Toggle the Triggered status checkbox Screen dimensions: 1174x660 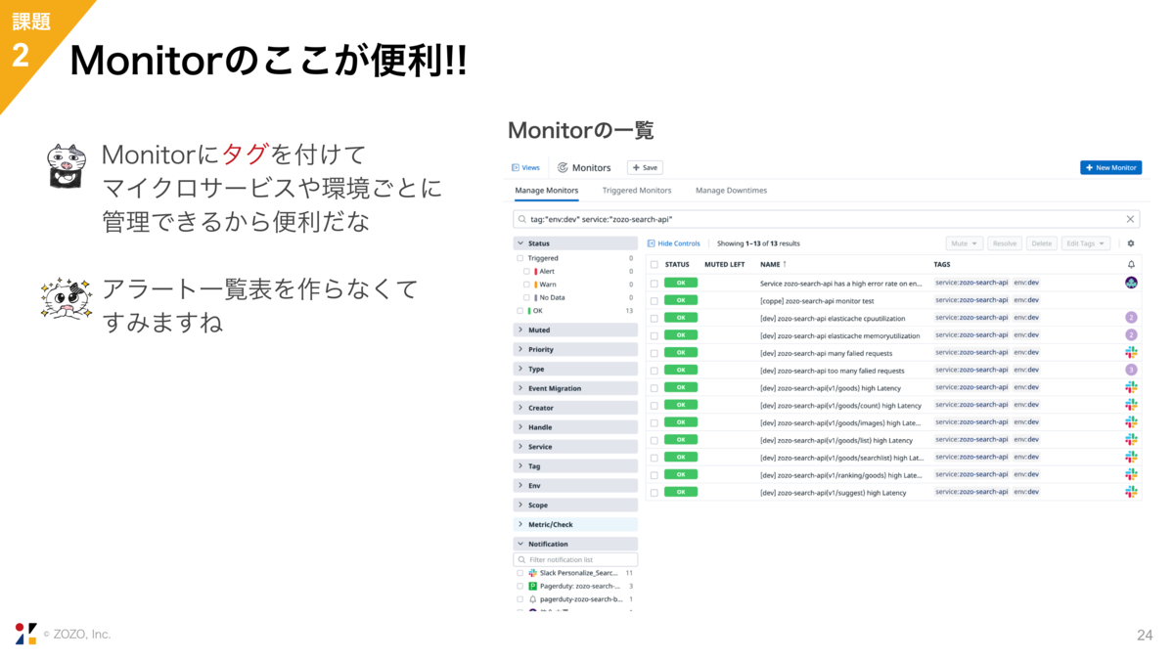[x=520, y=258]
